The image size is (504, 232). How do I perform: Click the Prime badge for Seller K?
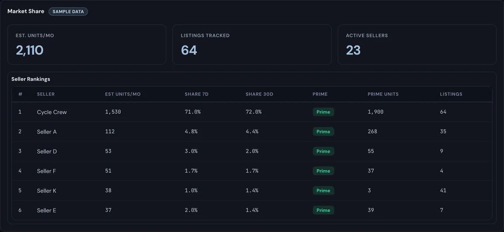coord(323,190)
